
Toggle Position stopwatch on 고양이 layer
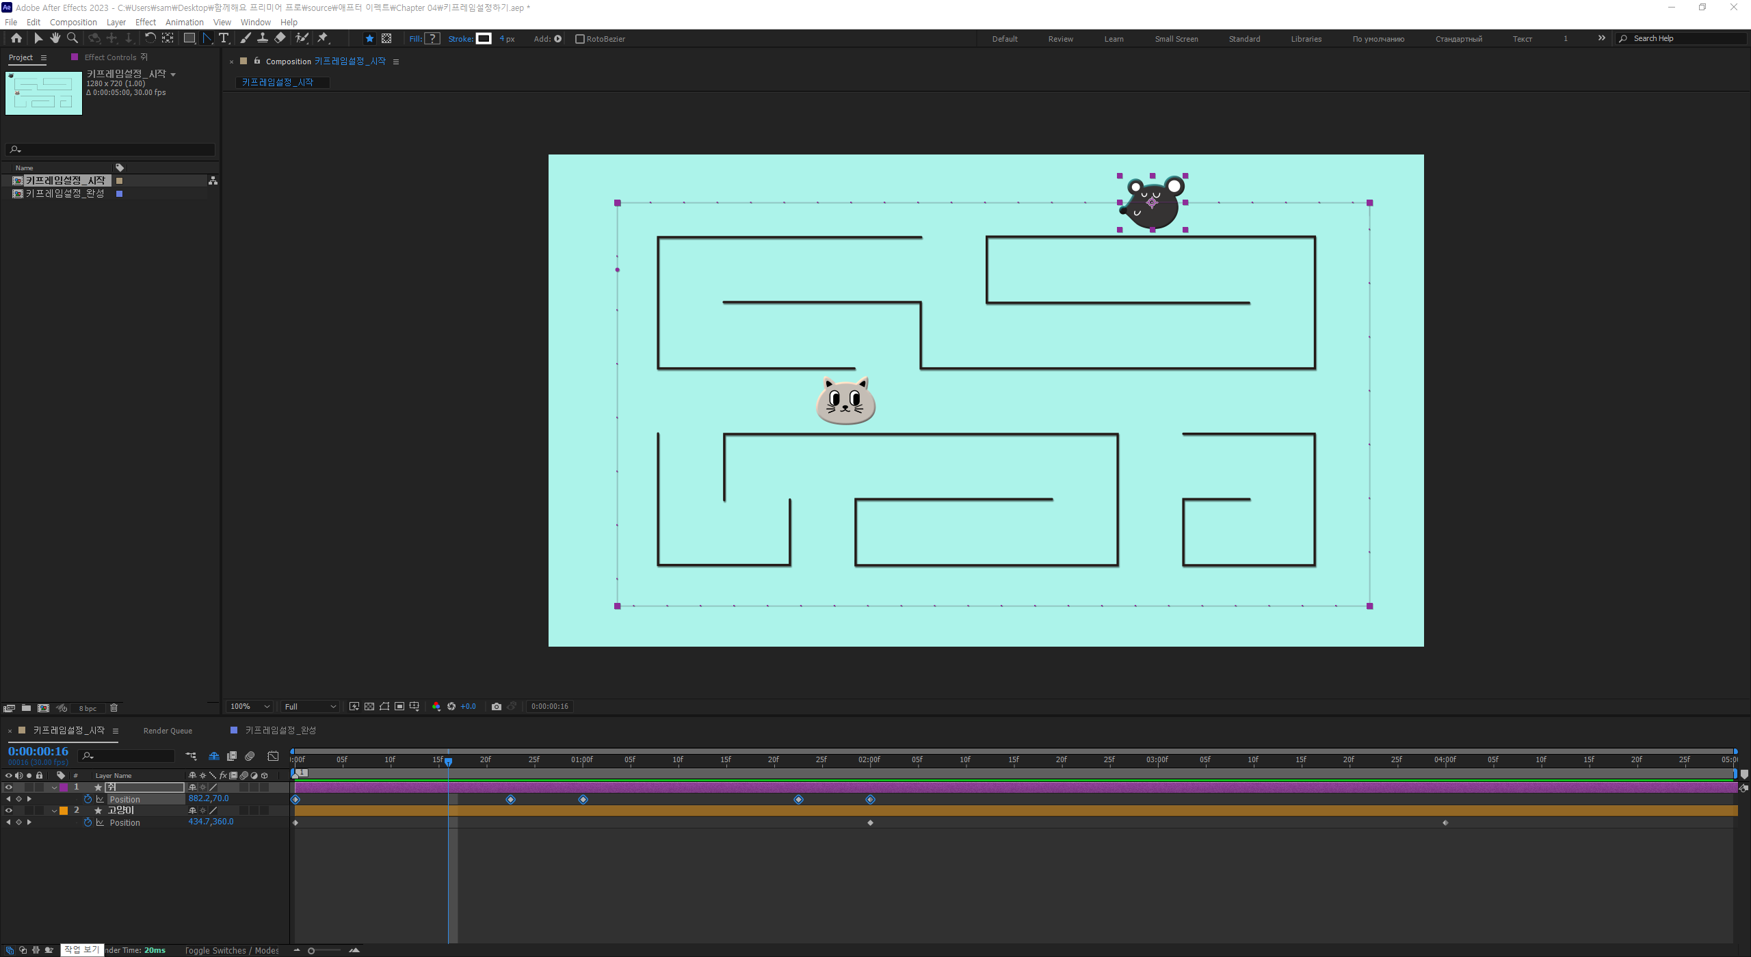point(88,822)
